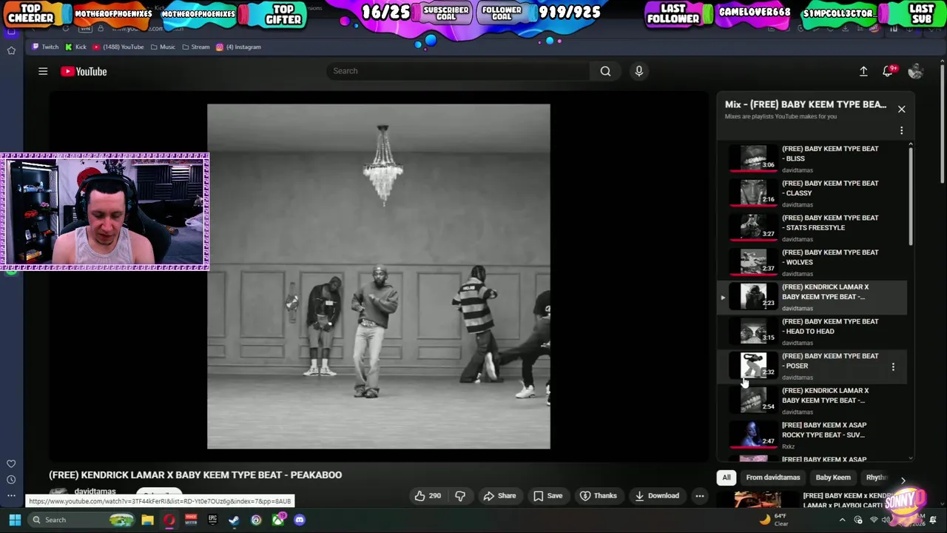The height and width of the screenshot is (533, 947).
Task: Start voice search with the microphone icon
Action: [x=638, y=71]
